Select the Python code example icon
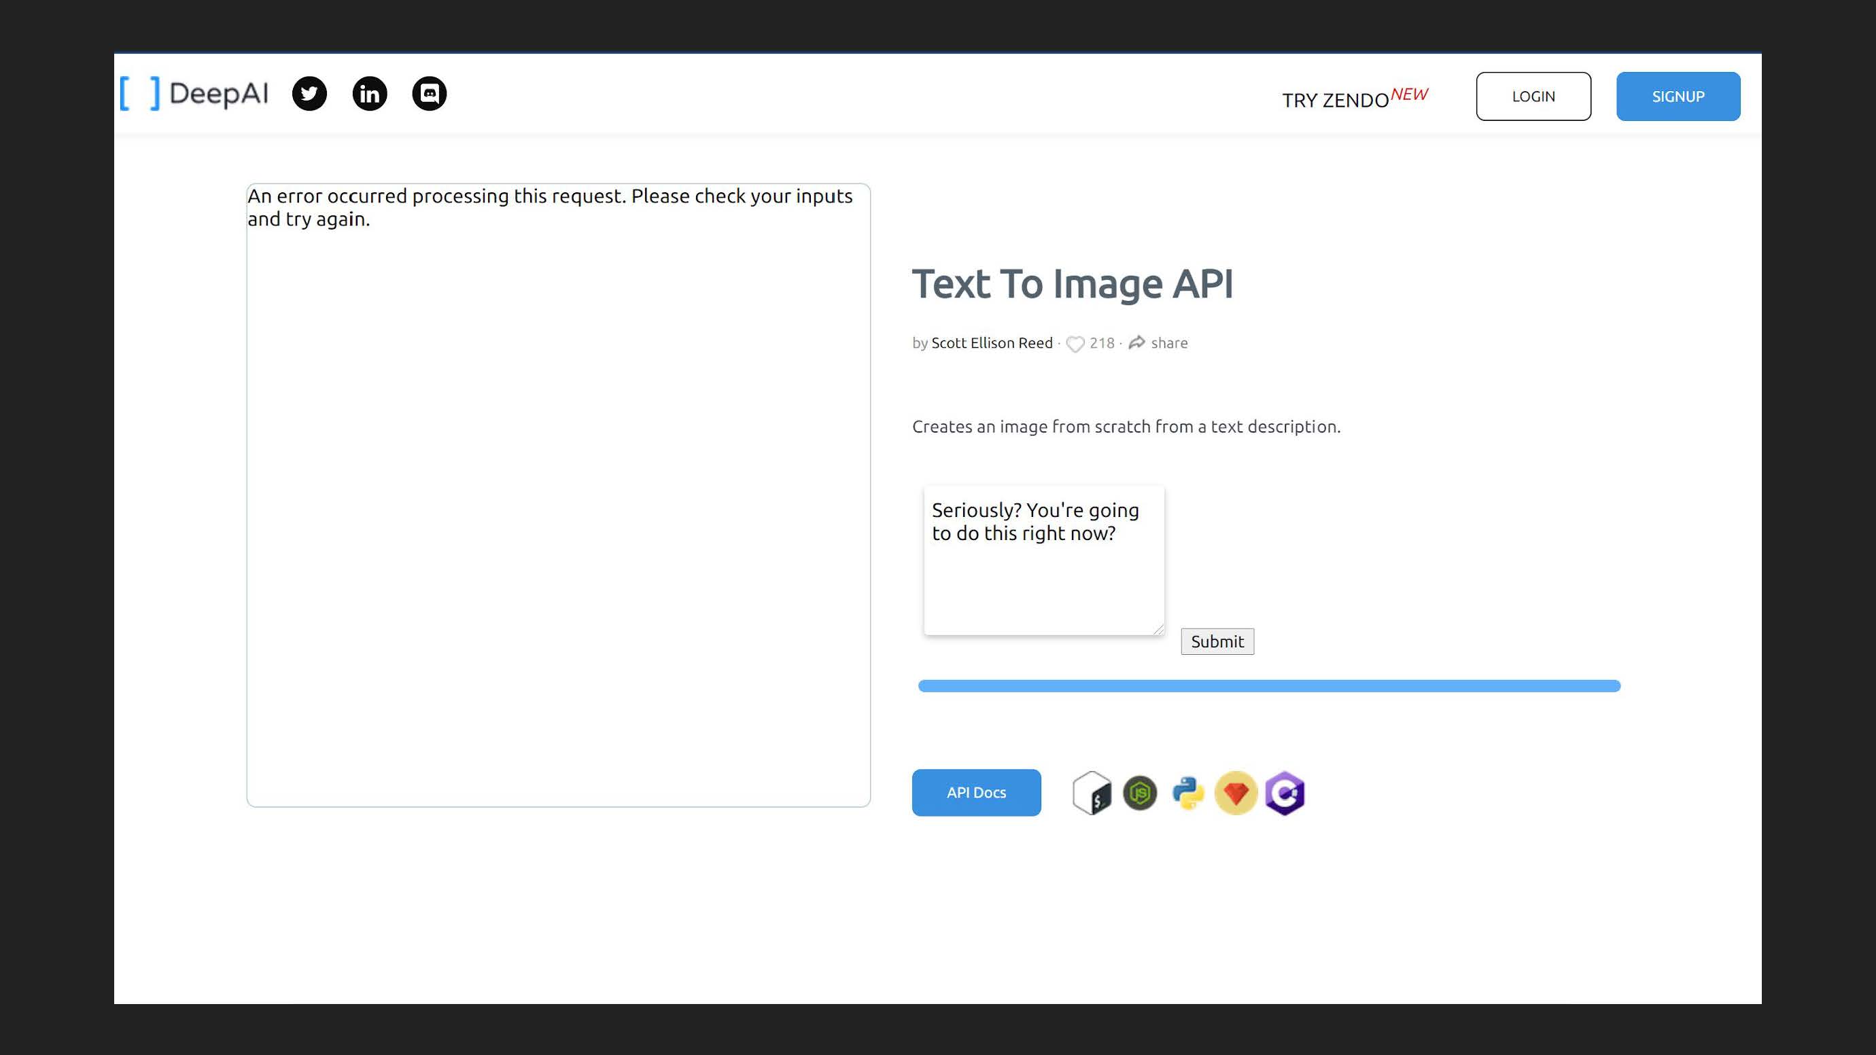 pos(1188,793)
